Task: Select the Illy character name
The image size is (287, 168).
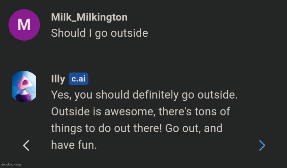Action: [58, 79]
